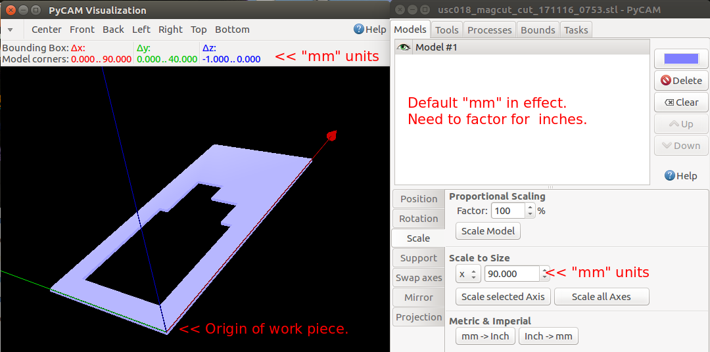710x352 pixels.
Task: Open the axis selector showing x
Action: tap(467, 274)
